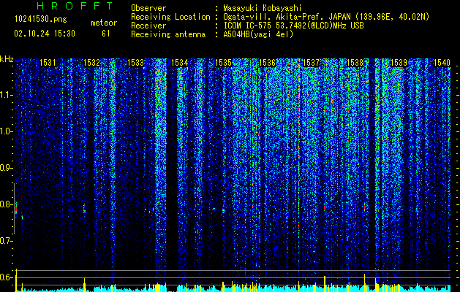Click the 1538 time marker

click(355, 63)
